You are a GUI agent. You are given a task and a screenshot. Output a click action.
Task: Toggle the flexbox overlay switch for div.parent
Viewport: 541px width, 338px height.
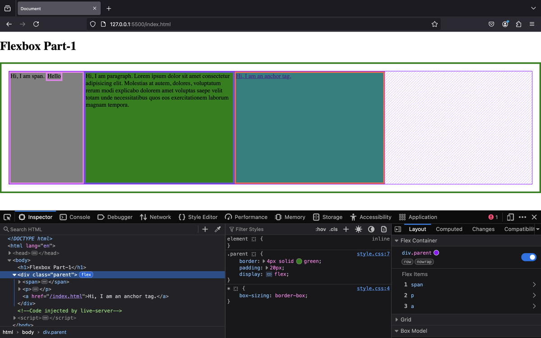[528, 257]
